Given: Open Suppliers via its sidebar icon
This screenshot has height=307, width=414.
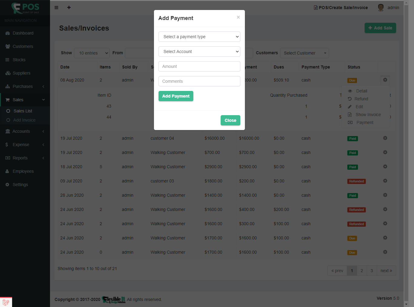Looking at the screenshot, I should (7, 73).
